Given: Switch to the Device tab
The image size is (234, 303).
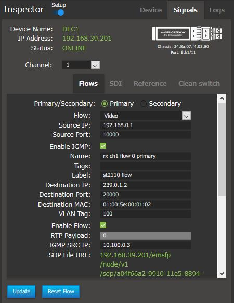Looking at the screenshot, I should pos(151,10).
